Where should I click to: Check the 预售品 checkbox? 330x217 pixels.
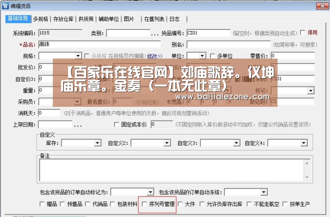click(x=62, y=204)
